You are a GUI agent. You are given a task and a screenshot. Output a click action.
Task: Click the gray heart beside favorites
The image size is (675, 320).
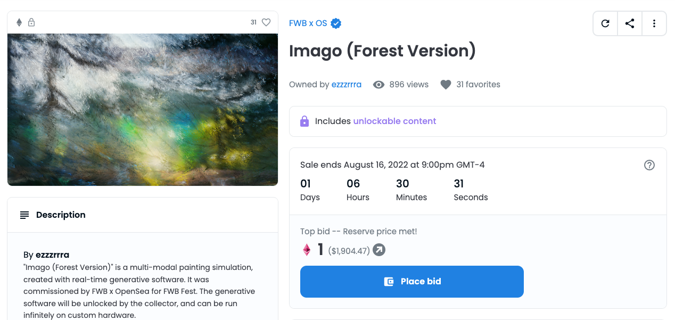pyautogui.click(x=446, y=85)
